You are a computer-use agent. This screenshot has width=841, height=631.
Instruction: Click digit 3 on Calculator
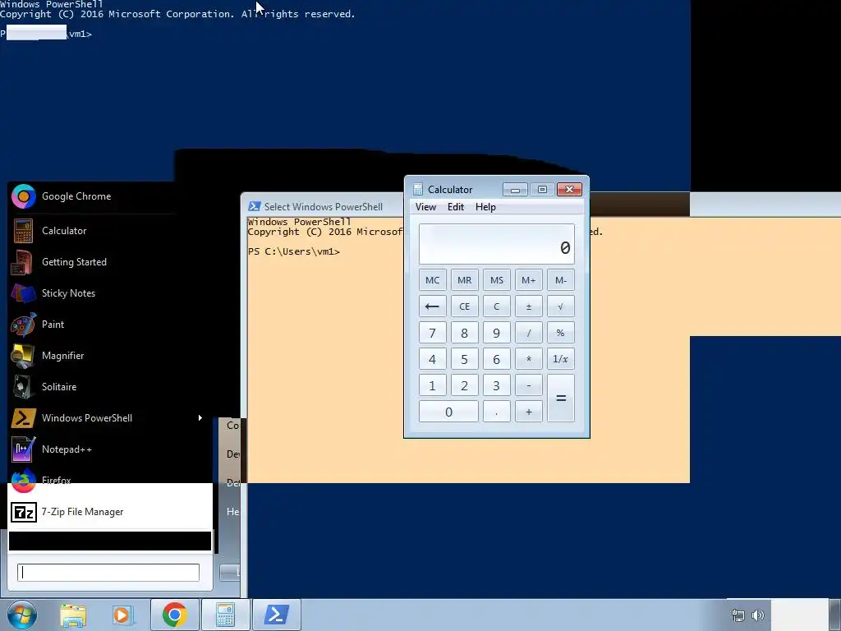(497, 385)
